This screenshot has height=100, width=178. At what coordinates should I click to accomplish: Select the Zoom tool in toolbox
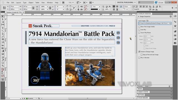pyautogui.click(x=3, y=66)
